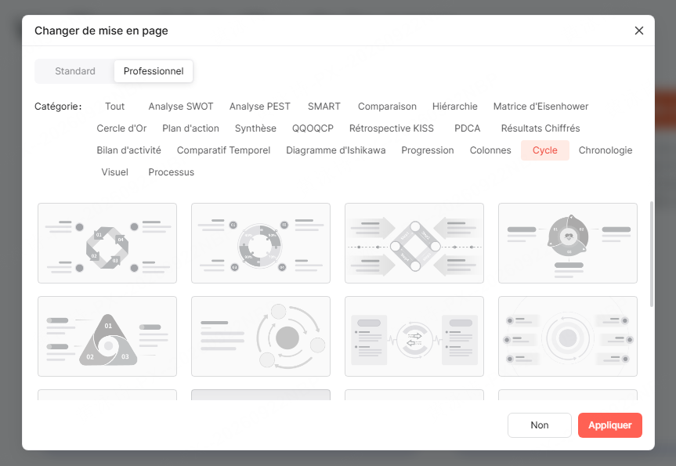This screenshot has height=466, width=676.
Task: Click the Synthèse category
Action: [255, 128]
